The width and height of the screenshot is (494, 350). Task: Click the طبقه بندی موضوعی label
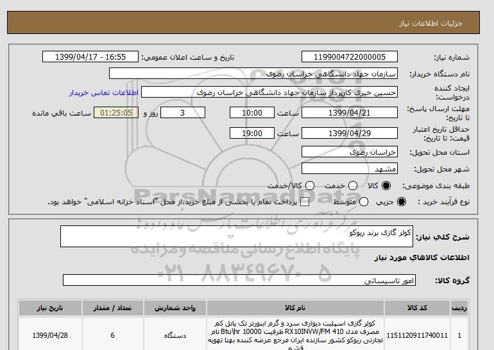(436, 186)
